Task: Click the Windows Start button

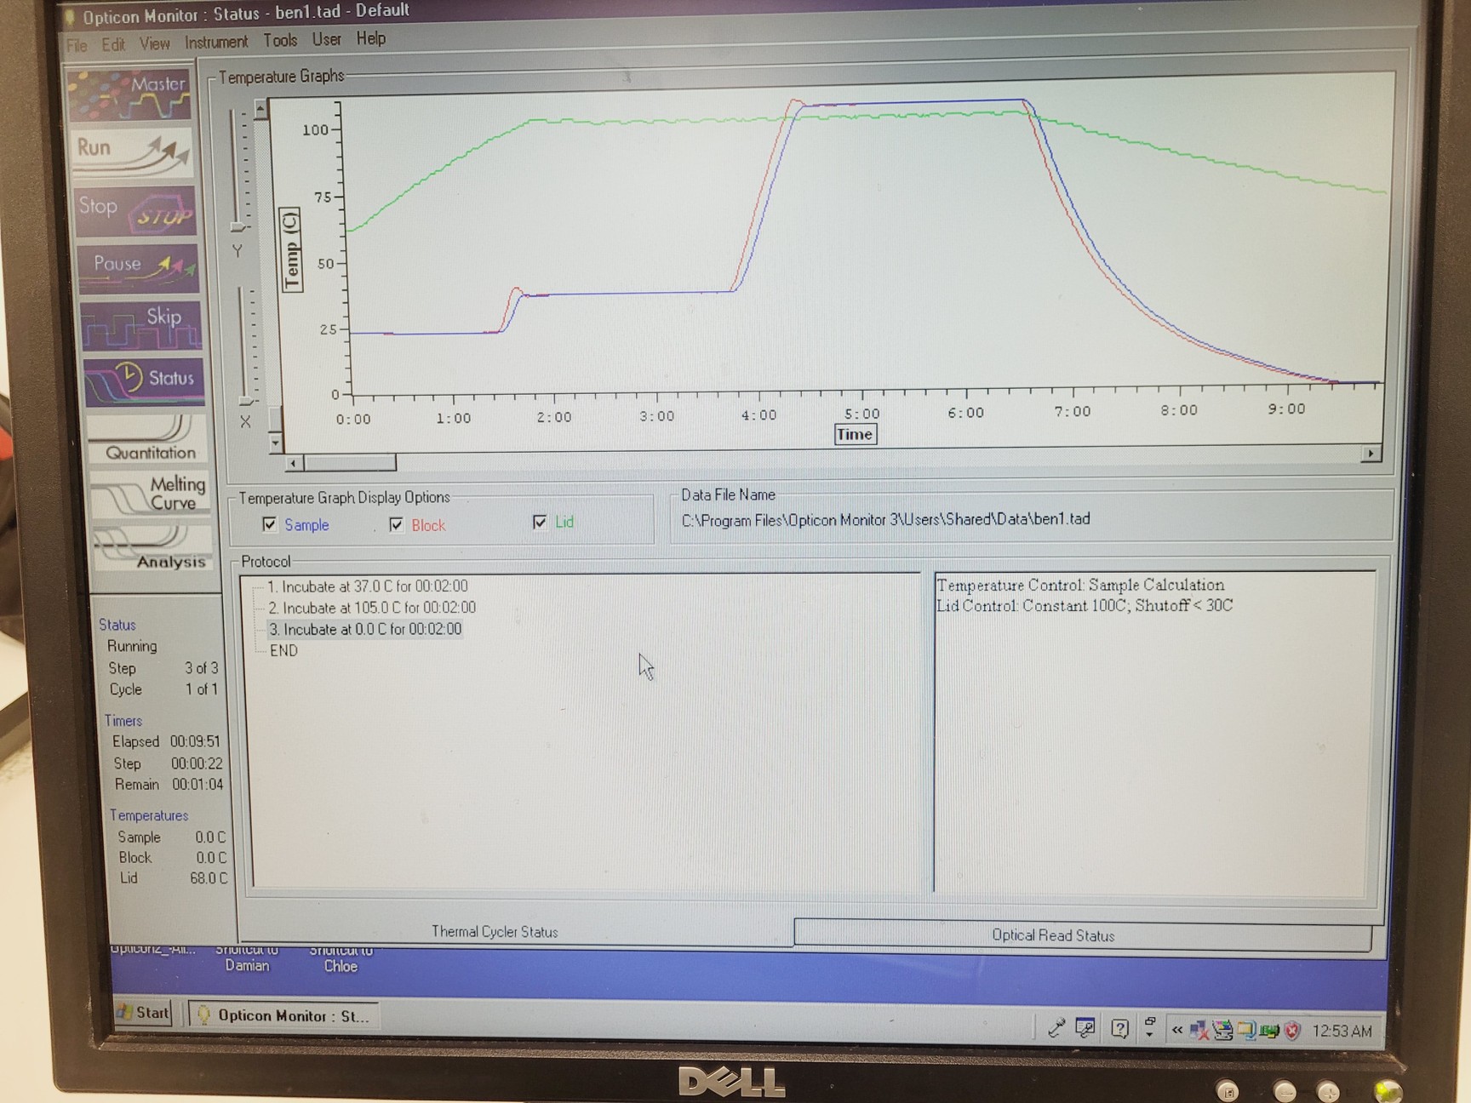Action: click(x=144, y=1012)
